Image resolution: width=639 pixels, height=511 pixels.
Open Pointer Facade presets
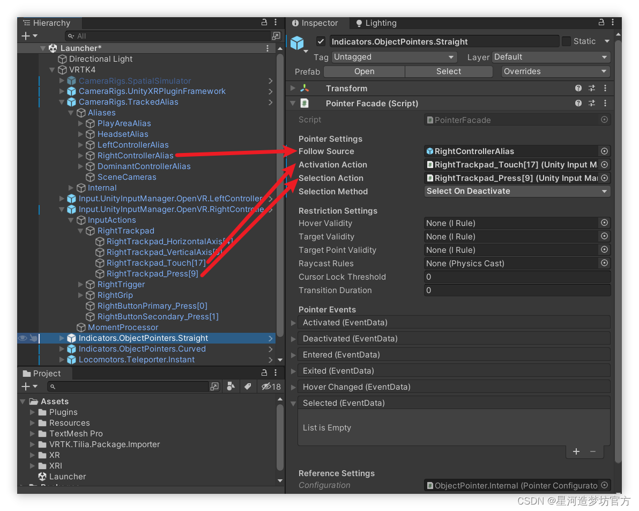[592, 103]
